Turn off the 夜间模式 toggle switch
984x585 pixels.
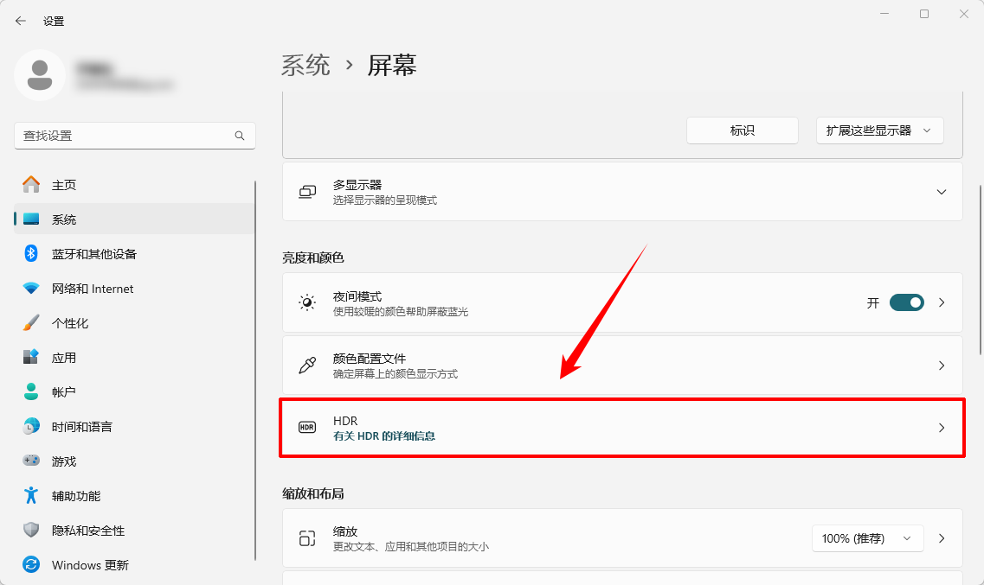click(x=907, y=302)
